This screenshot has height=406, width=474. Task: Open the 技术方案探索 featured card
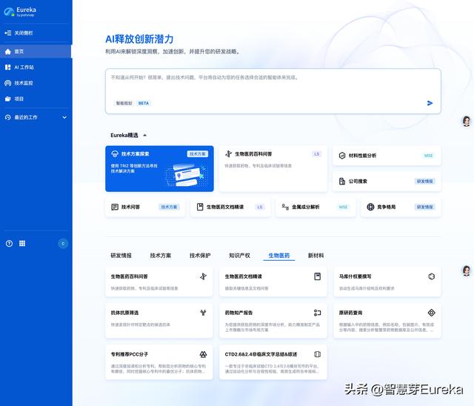tap(159, 169)
